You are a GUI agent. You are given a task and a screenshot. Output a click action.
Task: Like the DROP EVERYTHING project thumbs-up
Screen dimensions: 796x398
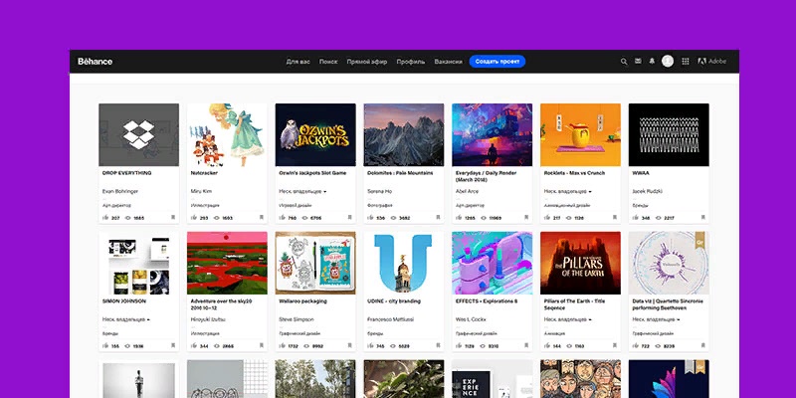pyautogui.click(x=105, y=217)
